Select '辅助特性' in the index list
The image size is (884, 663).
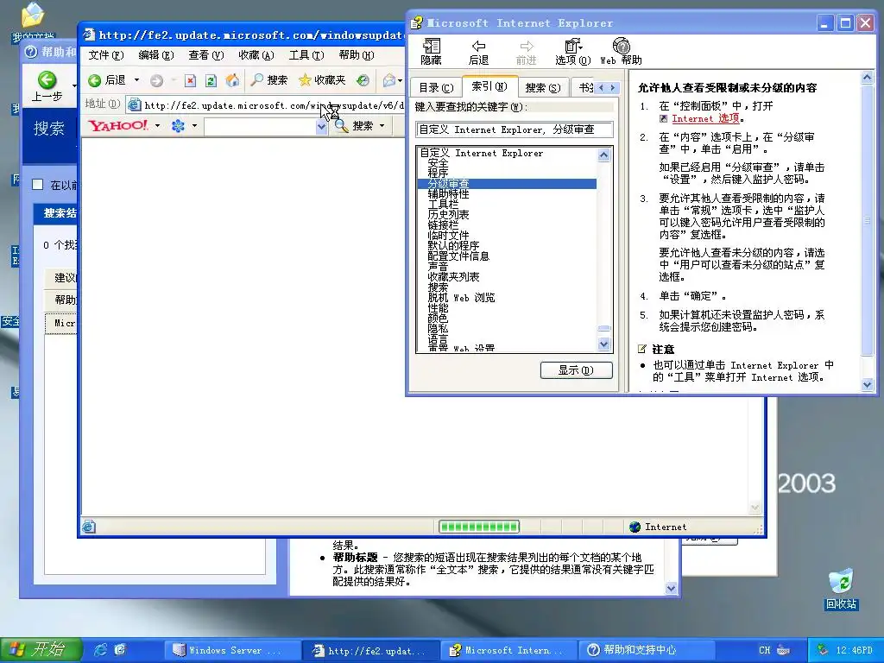(448, 194)
